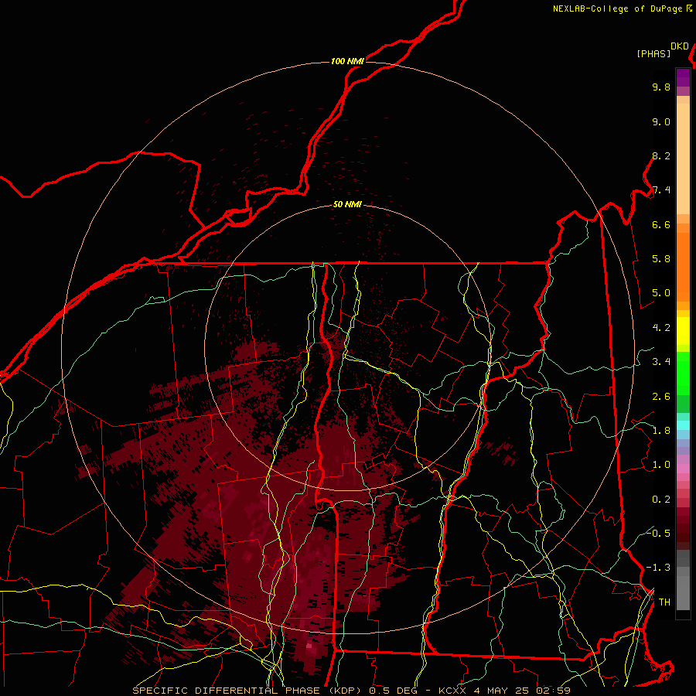Click the Specific Differential Phase footer caption

[351, 691]
